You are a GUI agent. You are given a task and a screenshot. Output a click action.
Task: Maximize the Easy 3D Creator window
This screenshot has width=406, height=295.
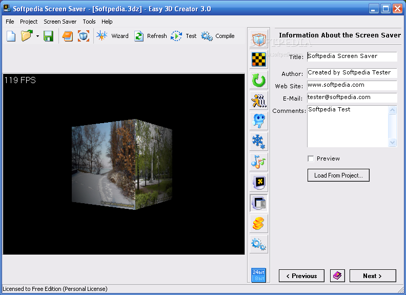coord(385,9)
